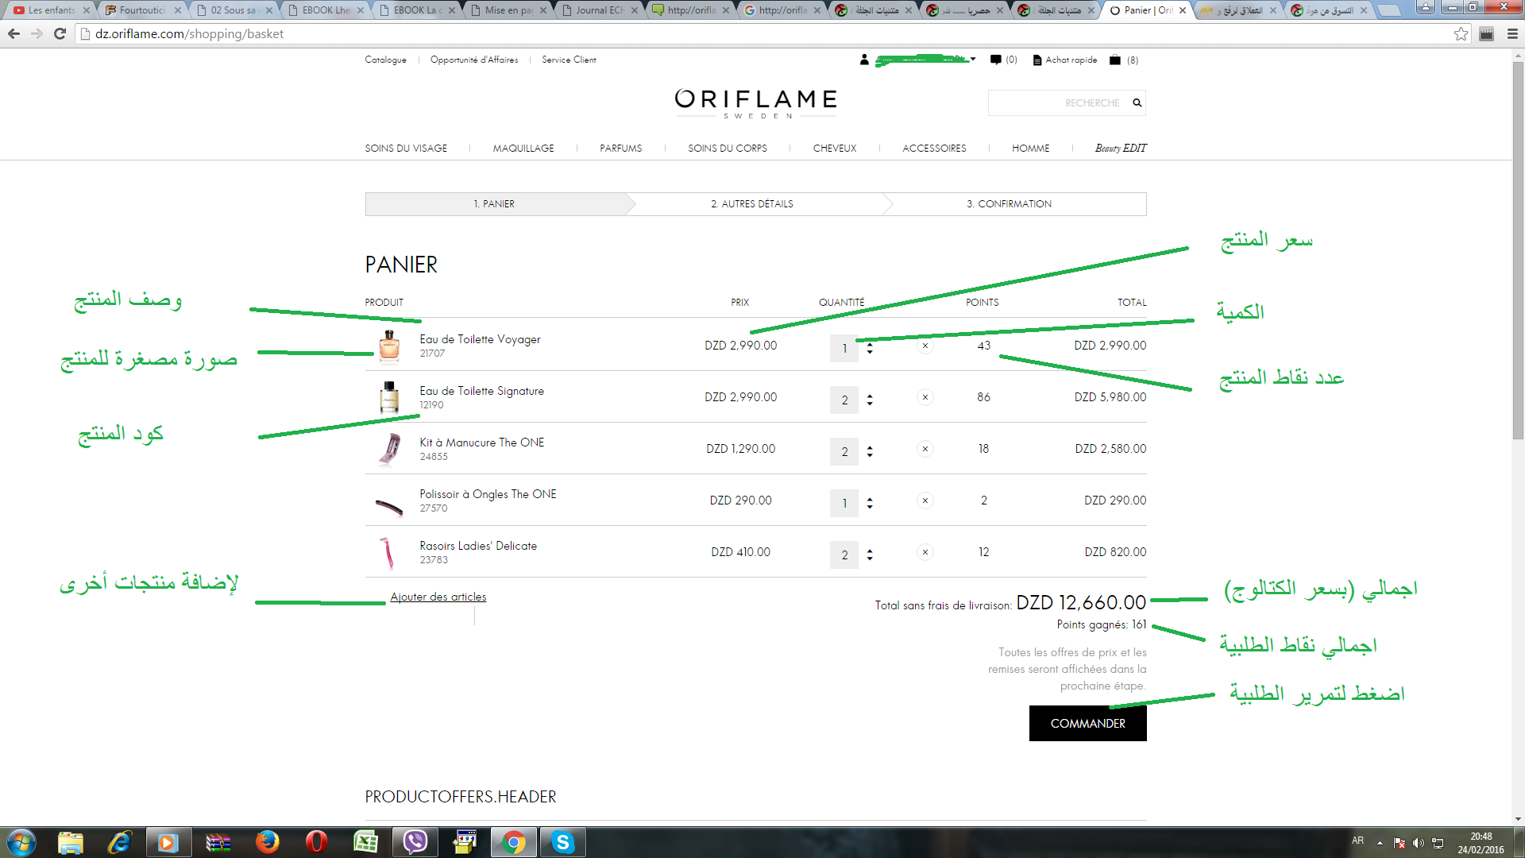Open file explorer from the taskbar
This screenshot has height=858, width=1525.
(x=70, y=842)
